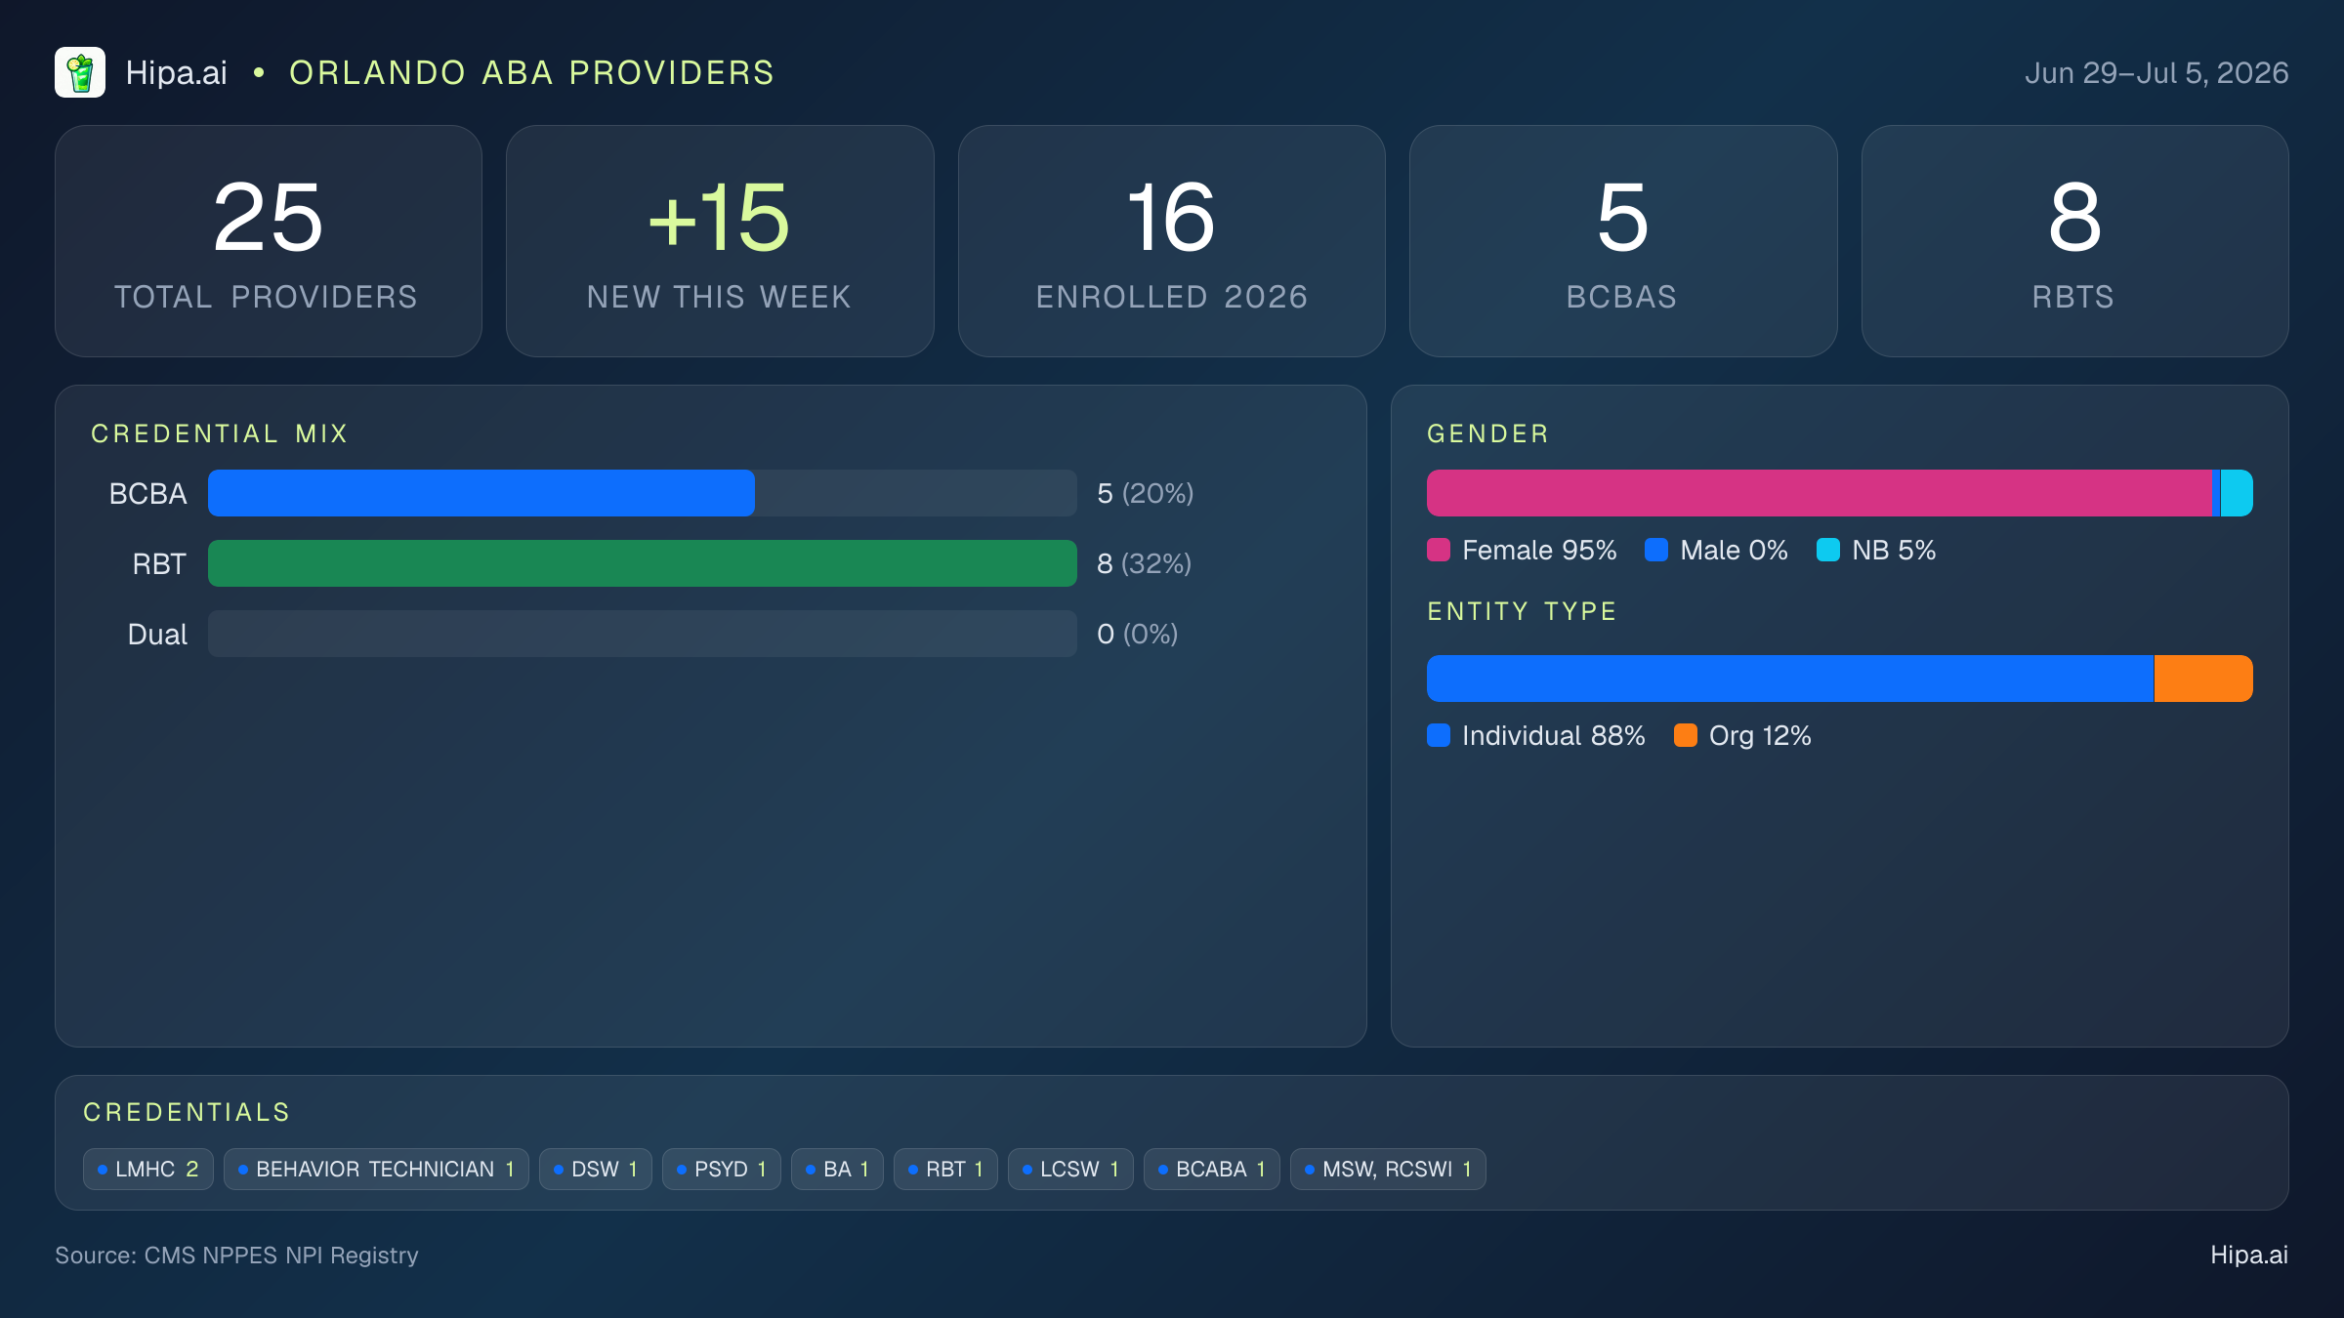The height and width of the screenshot is (1318, 2344).
Task: Click the orange Org bar segment
Action: point(2203,679)
